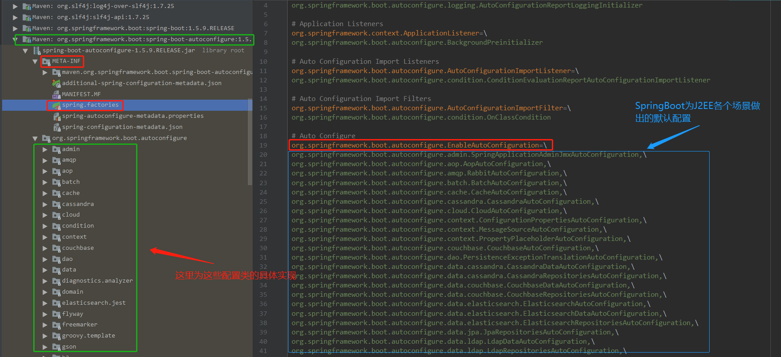
Task: Expand the log4j-over-slf4j Maven library
Action: click(16, 6)
